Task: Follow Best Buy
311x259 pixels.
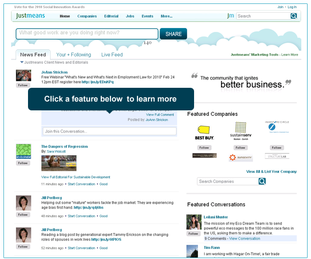Action: 204,148
